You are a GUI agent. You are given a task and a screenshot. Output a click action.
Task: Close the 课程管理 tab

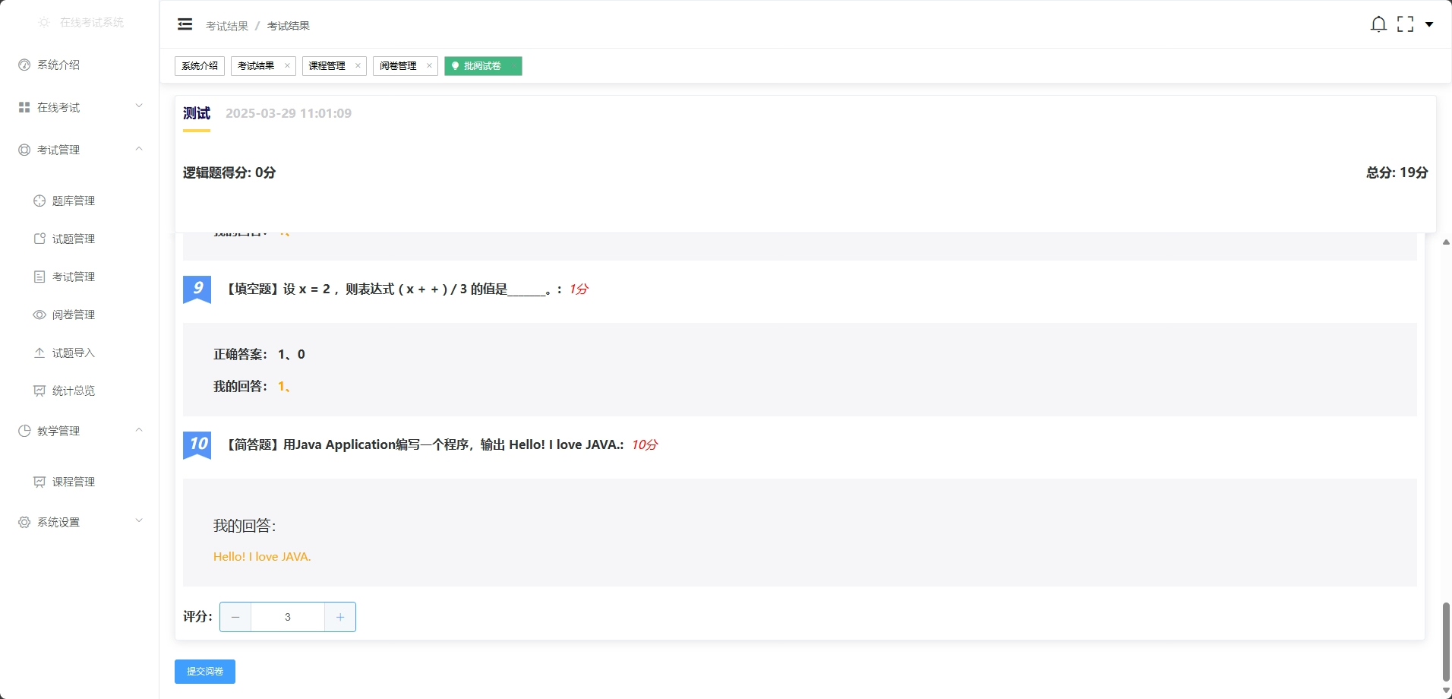pyautogui.click(x=358, y=66)
